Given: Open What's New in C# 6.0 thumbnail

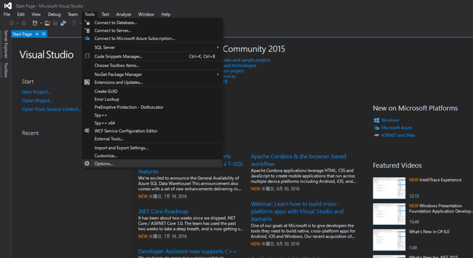Looking at the screenshot, I should coord(389,240).
